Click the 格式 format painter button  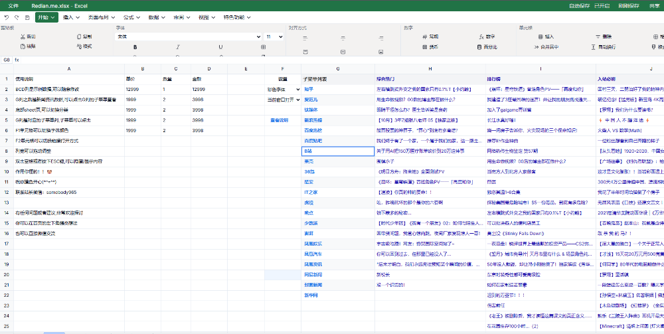pos(84,46)
